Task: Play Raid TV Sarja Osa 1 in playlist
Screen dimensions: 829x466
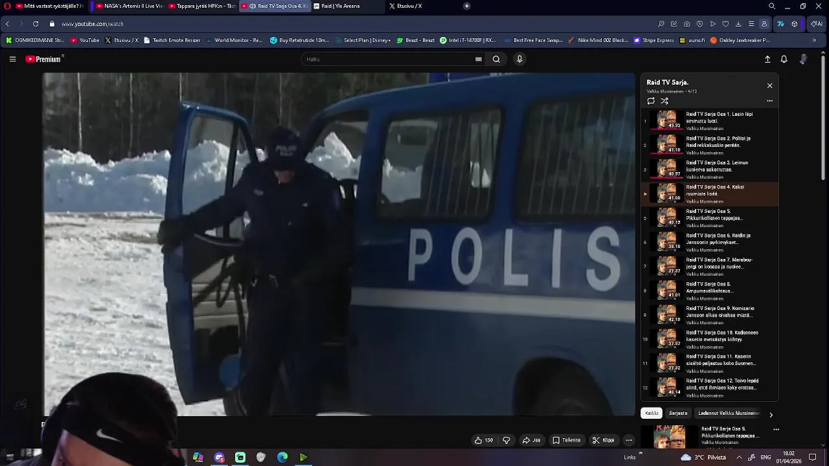Action: pos(709,120)
